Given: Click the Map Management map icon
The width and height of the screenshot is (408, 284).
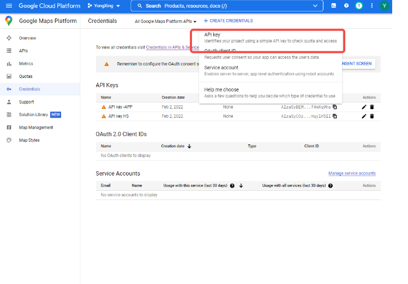Looking at the screenshot, I should [x=9, y=128].
